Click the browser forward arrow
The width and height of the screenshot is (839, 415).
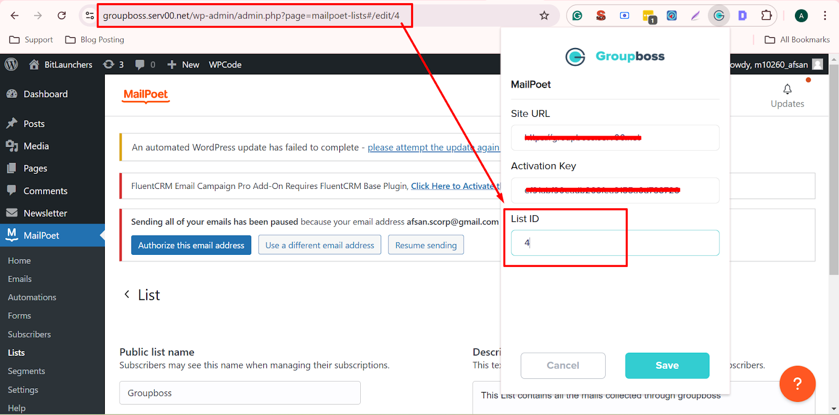[38, 16]
